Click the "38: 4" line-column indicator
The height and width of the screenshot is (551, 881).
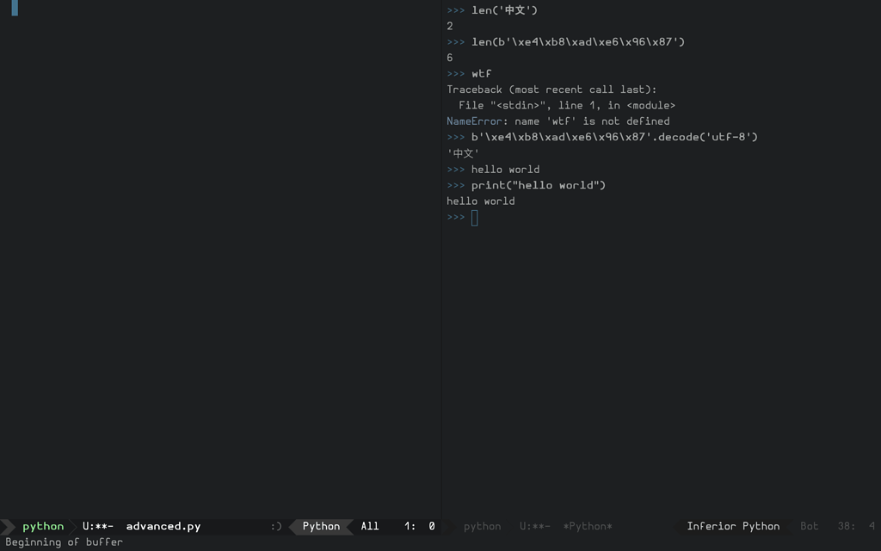pyautogui.click(x=854, y=526)
